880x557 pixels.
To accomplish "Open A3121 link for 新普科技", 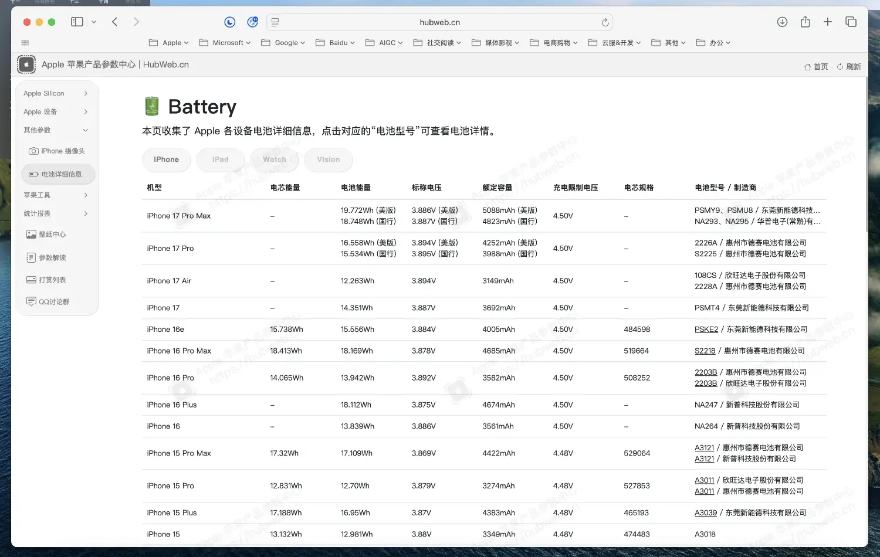I will [705, 459].
